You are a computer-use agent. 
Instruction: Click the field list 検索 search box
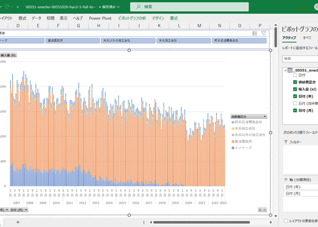coord(300,59)
